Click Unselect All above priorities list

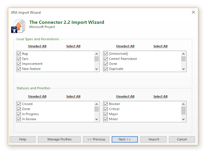(125, 96)
